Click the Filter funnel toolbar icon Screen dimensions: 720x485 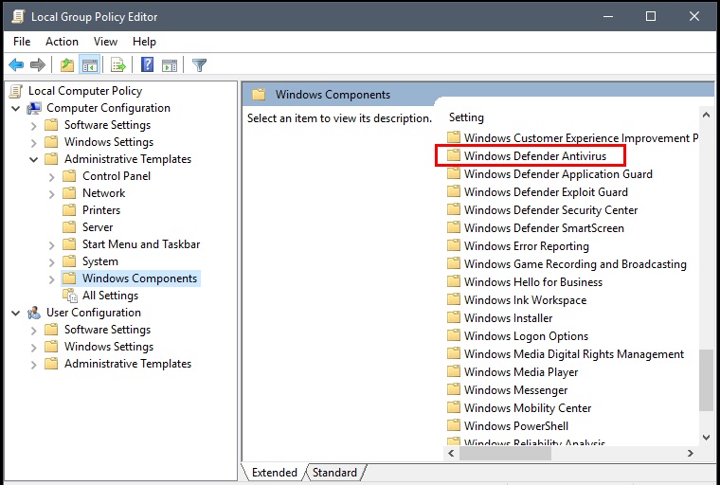(x=199, y=64)
